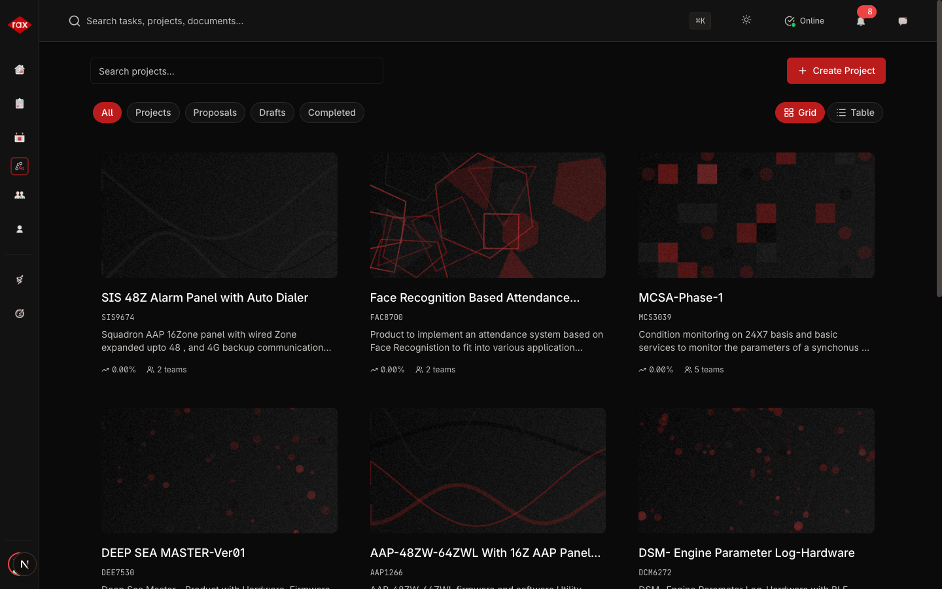Open the calendar icon in sidebar
This screenshot has width=942, height=589.
20,137
